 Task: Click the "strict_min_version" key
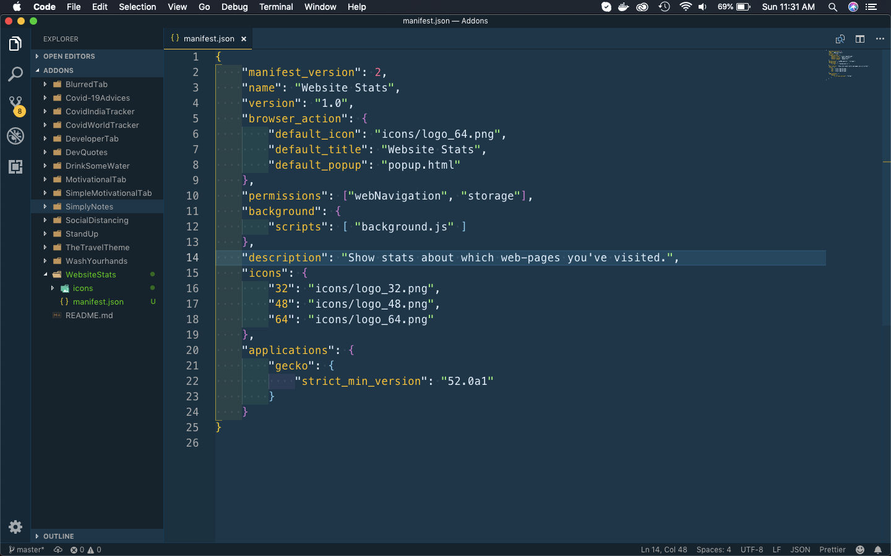(361, 381)
